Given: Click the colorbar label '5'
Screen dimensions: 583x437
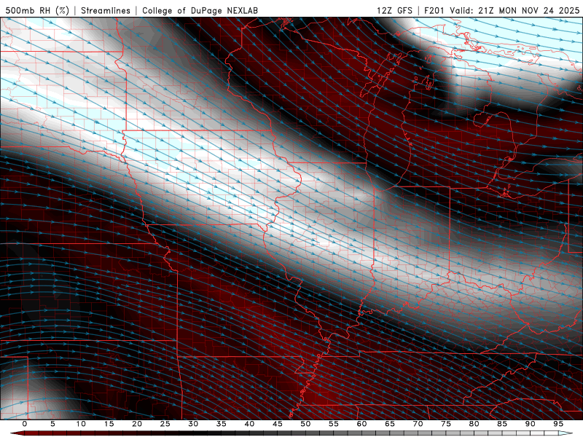Looking at the screenshot, I should pos(52,424).
